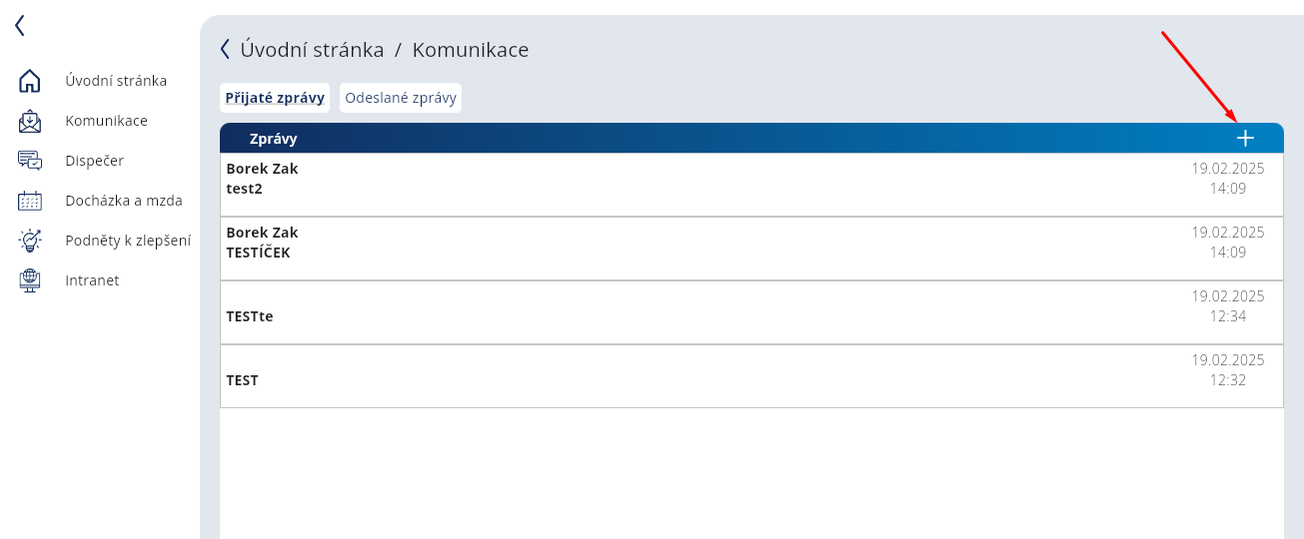Switch to Přijaté zprávy tab
1304x539 pixels.
[275, 98]
